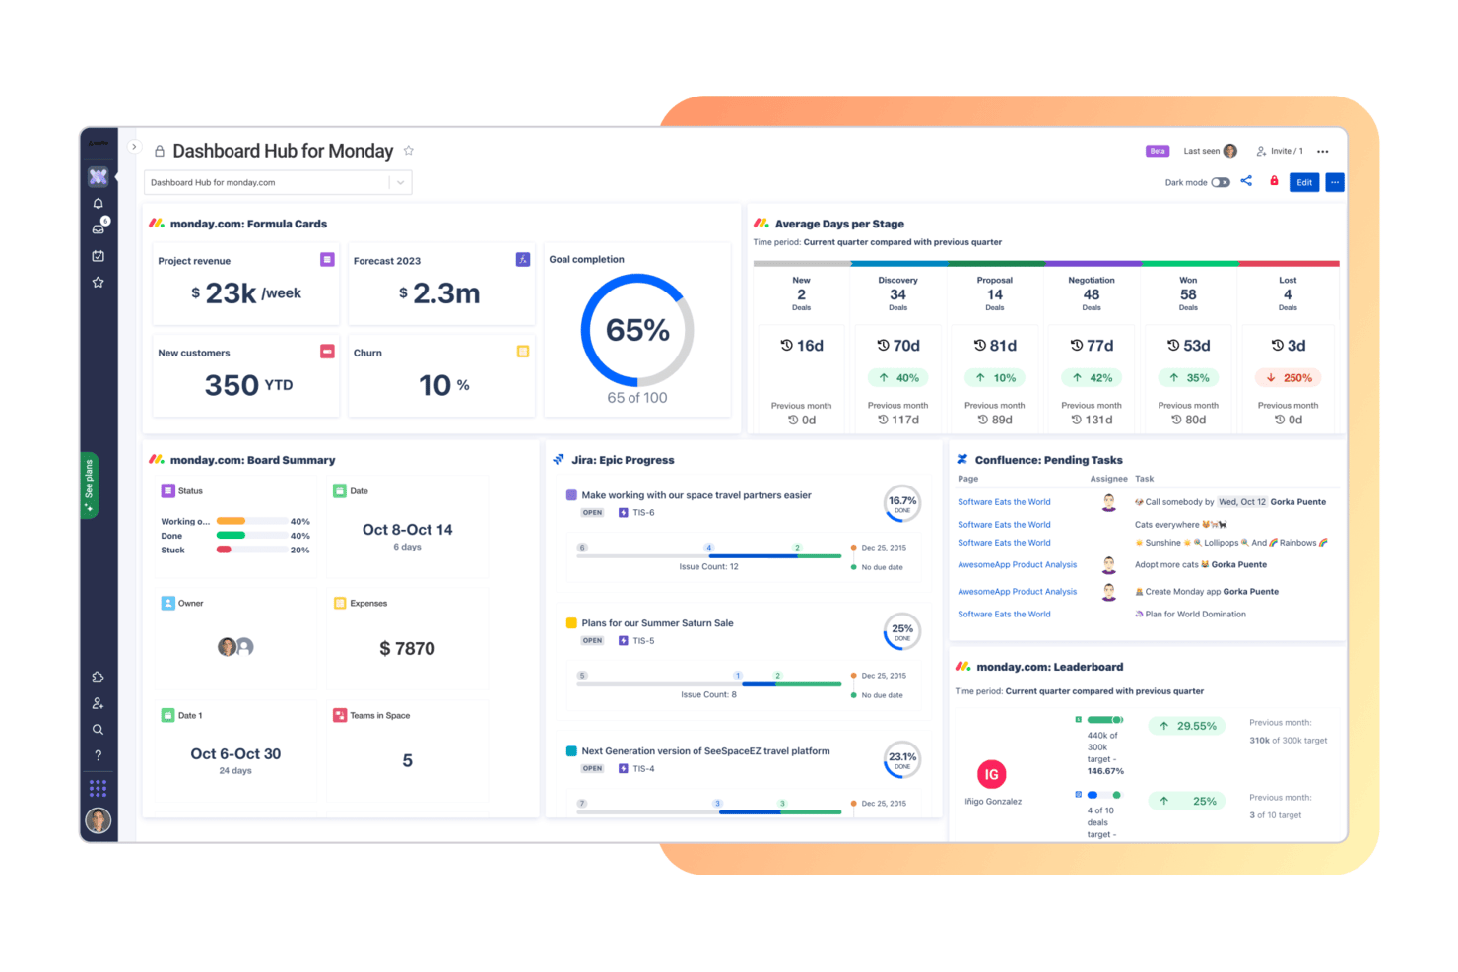
Task: Select the TIS-5 issue key
Action: pyautogui.click(x=643, y=641)
